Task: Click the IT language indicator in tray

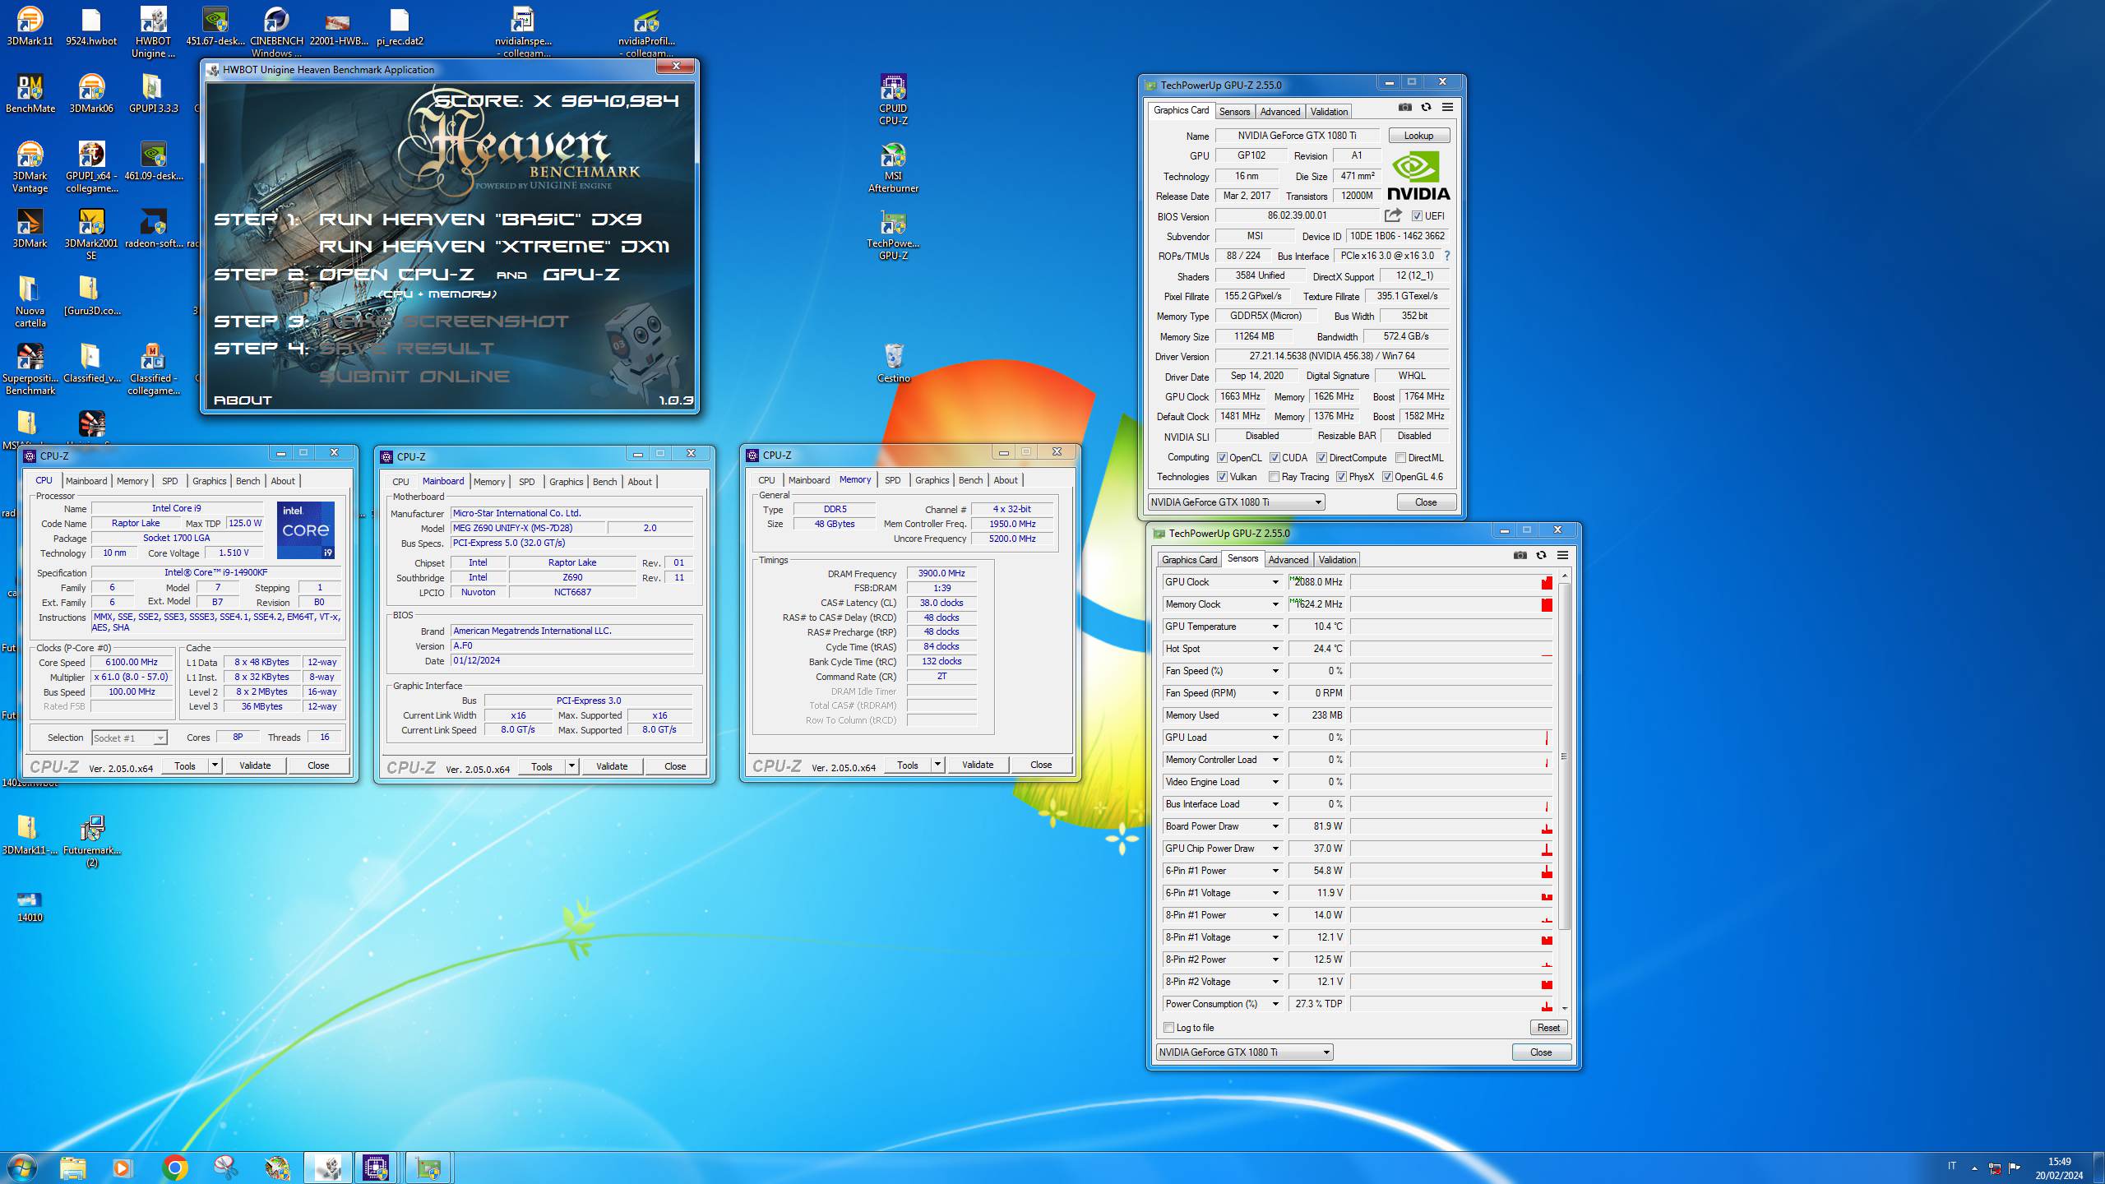Action: click(1951, 1166)
